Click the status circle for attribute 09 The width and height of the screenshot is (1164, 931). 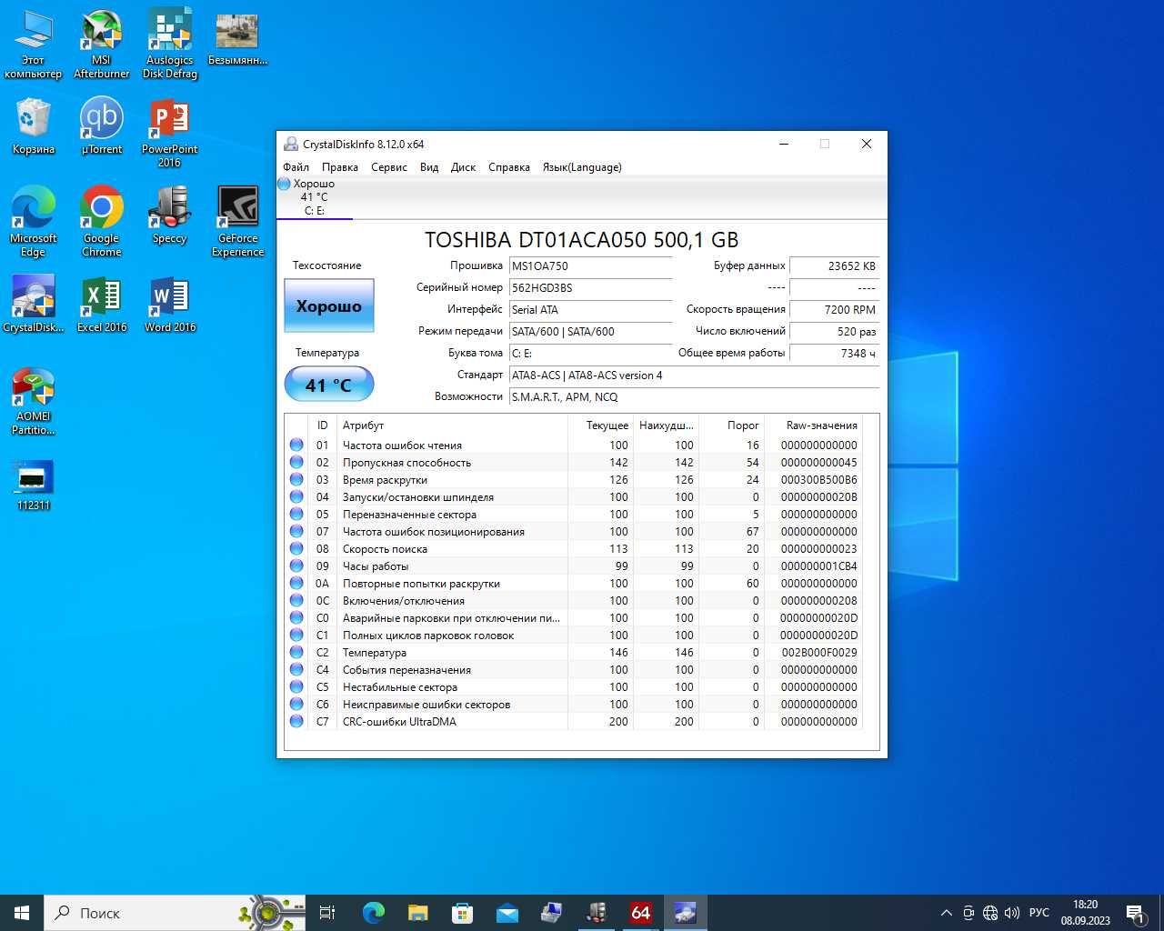(296, 566)
